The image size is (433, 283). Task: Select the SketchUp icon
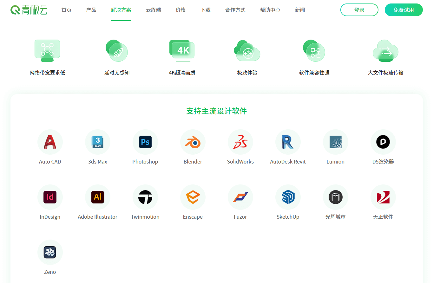[x=288, y=197]
